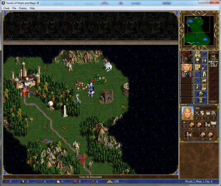The height and width of the screenshot is (186, 221).
Task: Select the second town thumbnail in town list
Action: point(213,64)
